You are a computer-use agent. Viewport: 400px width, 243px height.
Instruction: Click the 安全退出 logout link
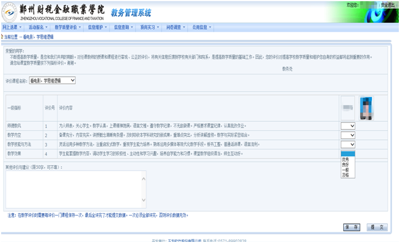pos(388,5)
